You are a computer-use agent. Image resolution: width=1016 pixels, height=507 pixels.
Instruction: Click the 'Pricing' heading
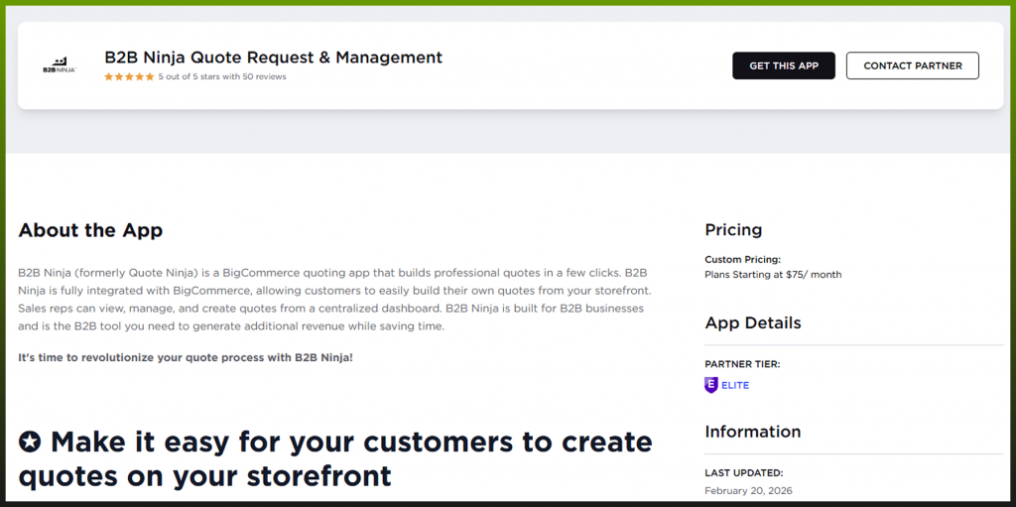[733, 229]
